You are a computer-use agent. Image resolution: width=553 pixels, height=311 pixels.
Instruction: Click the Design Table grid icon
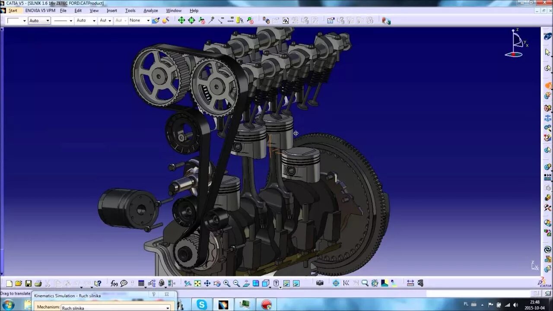coord(141,283)
